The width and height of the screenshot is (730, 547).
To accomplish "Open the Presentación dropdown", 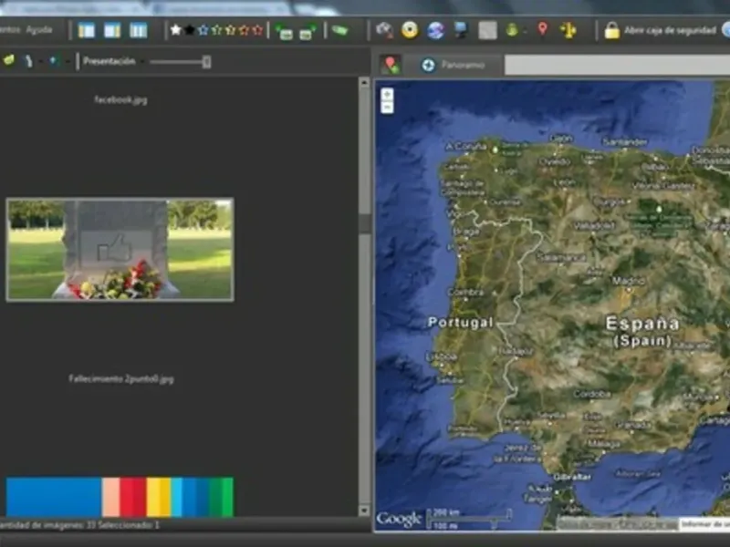I will click(x=142, y=61).
